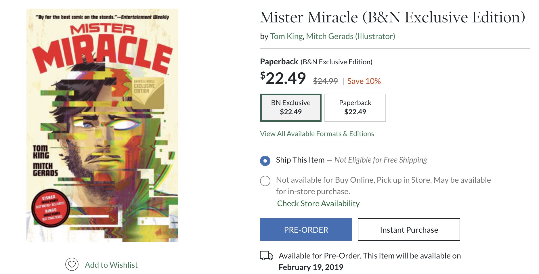Choose the BN Exclusive format option
The width and height of the screenshot is (539, 274).
pyautogui.click(x=290, y=107)
